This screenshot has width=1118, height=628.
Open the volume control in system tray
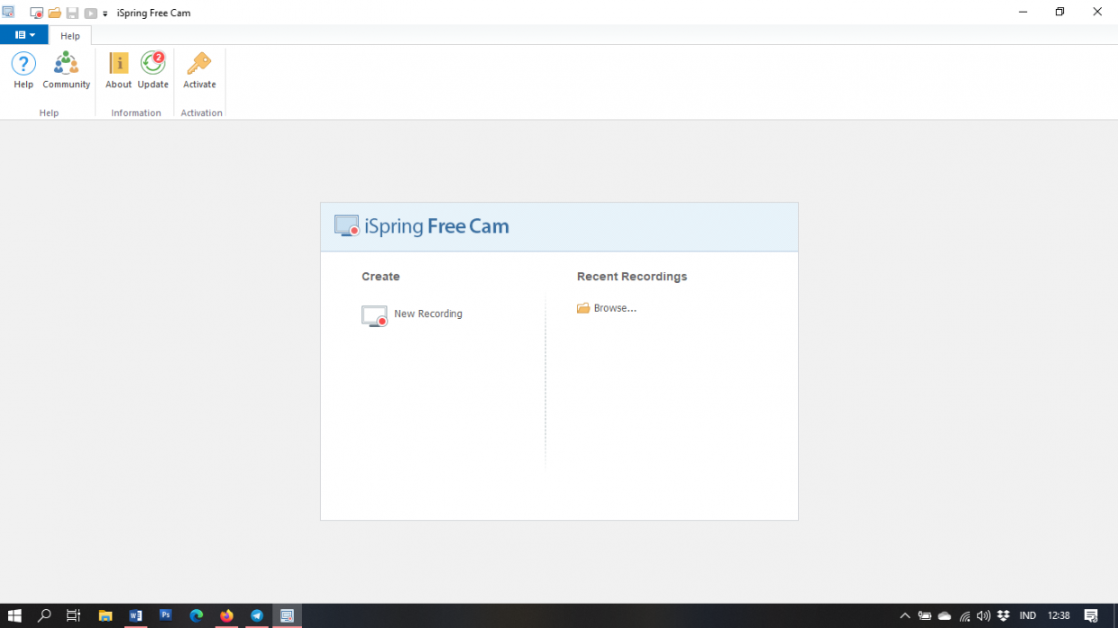point(984,616)
